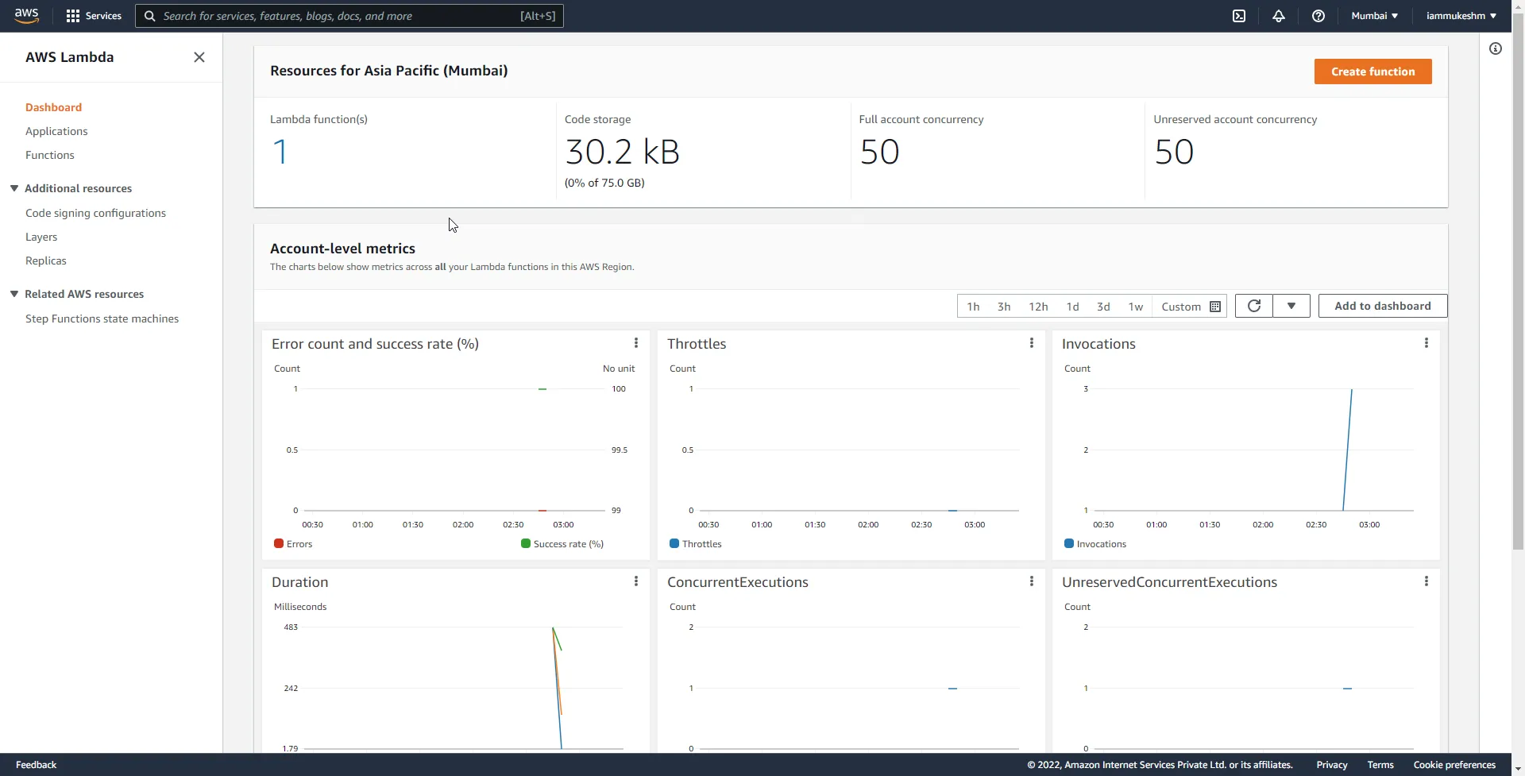The image size is (1525, 776).
Task: Open the Functions page from sidebar
Action: coord(50,155)
